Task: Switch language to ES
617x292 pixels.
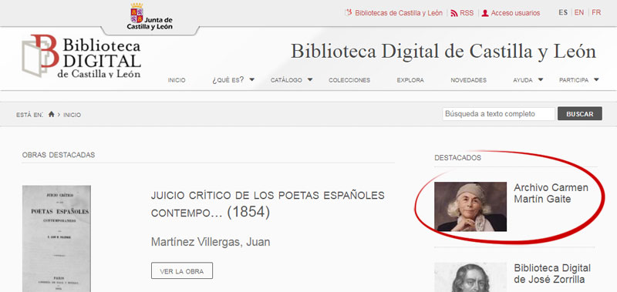Action: [563, 12]
